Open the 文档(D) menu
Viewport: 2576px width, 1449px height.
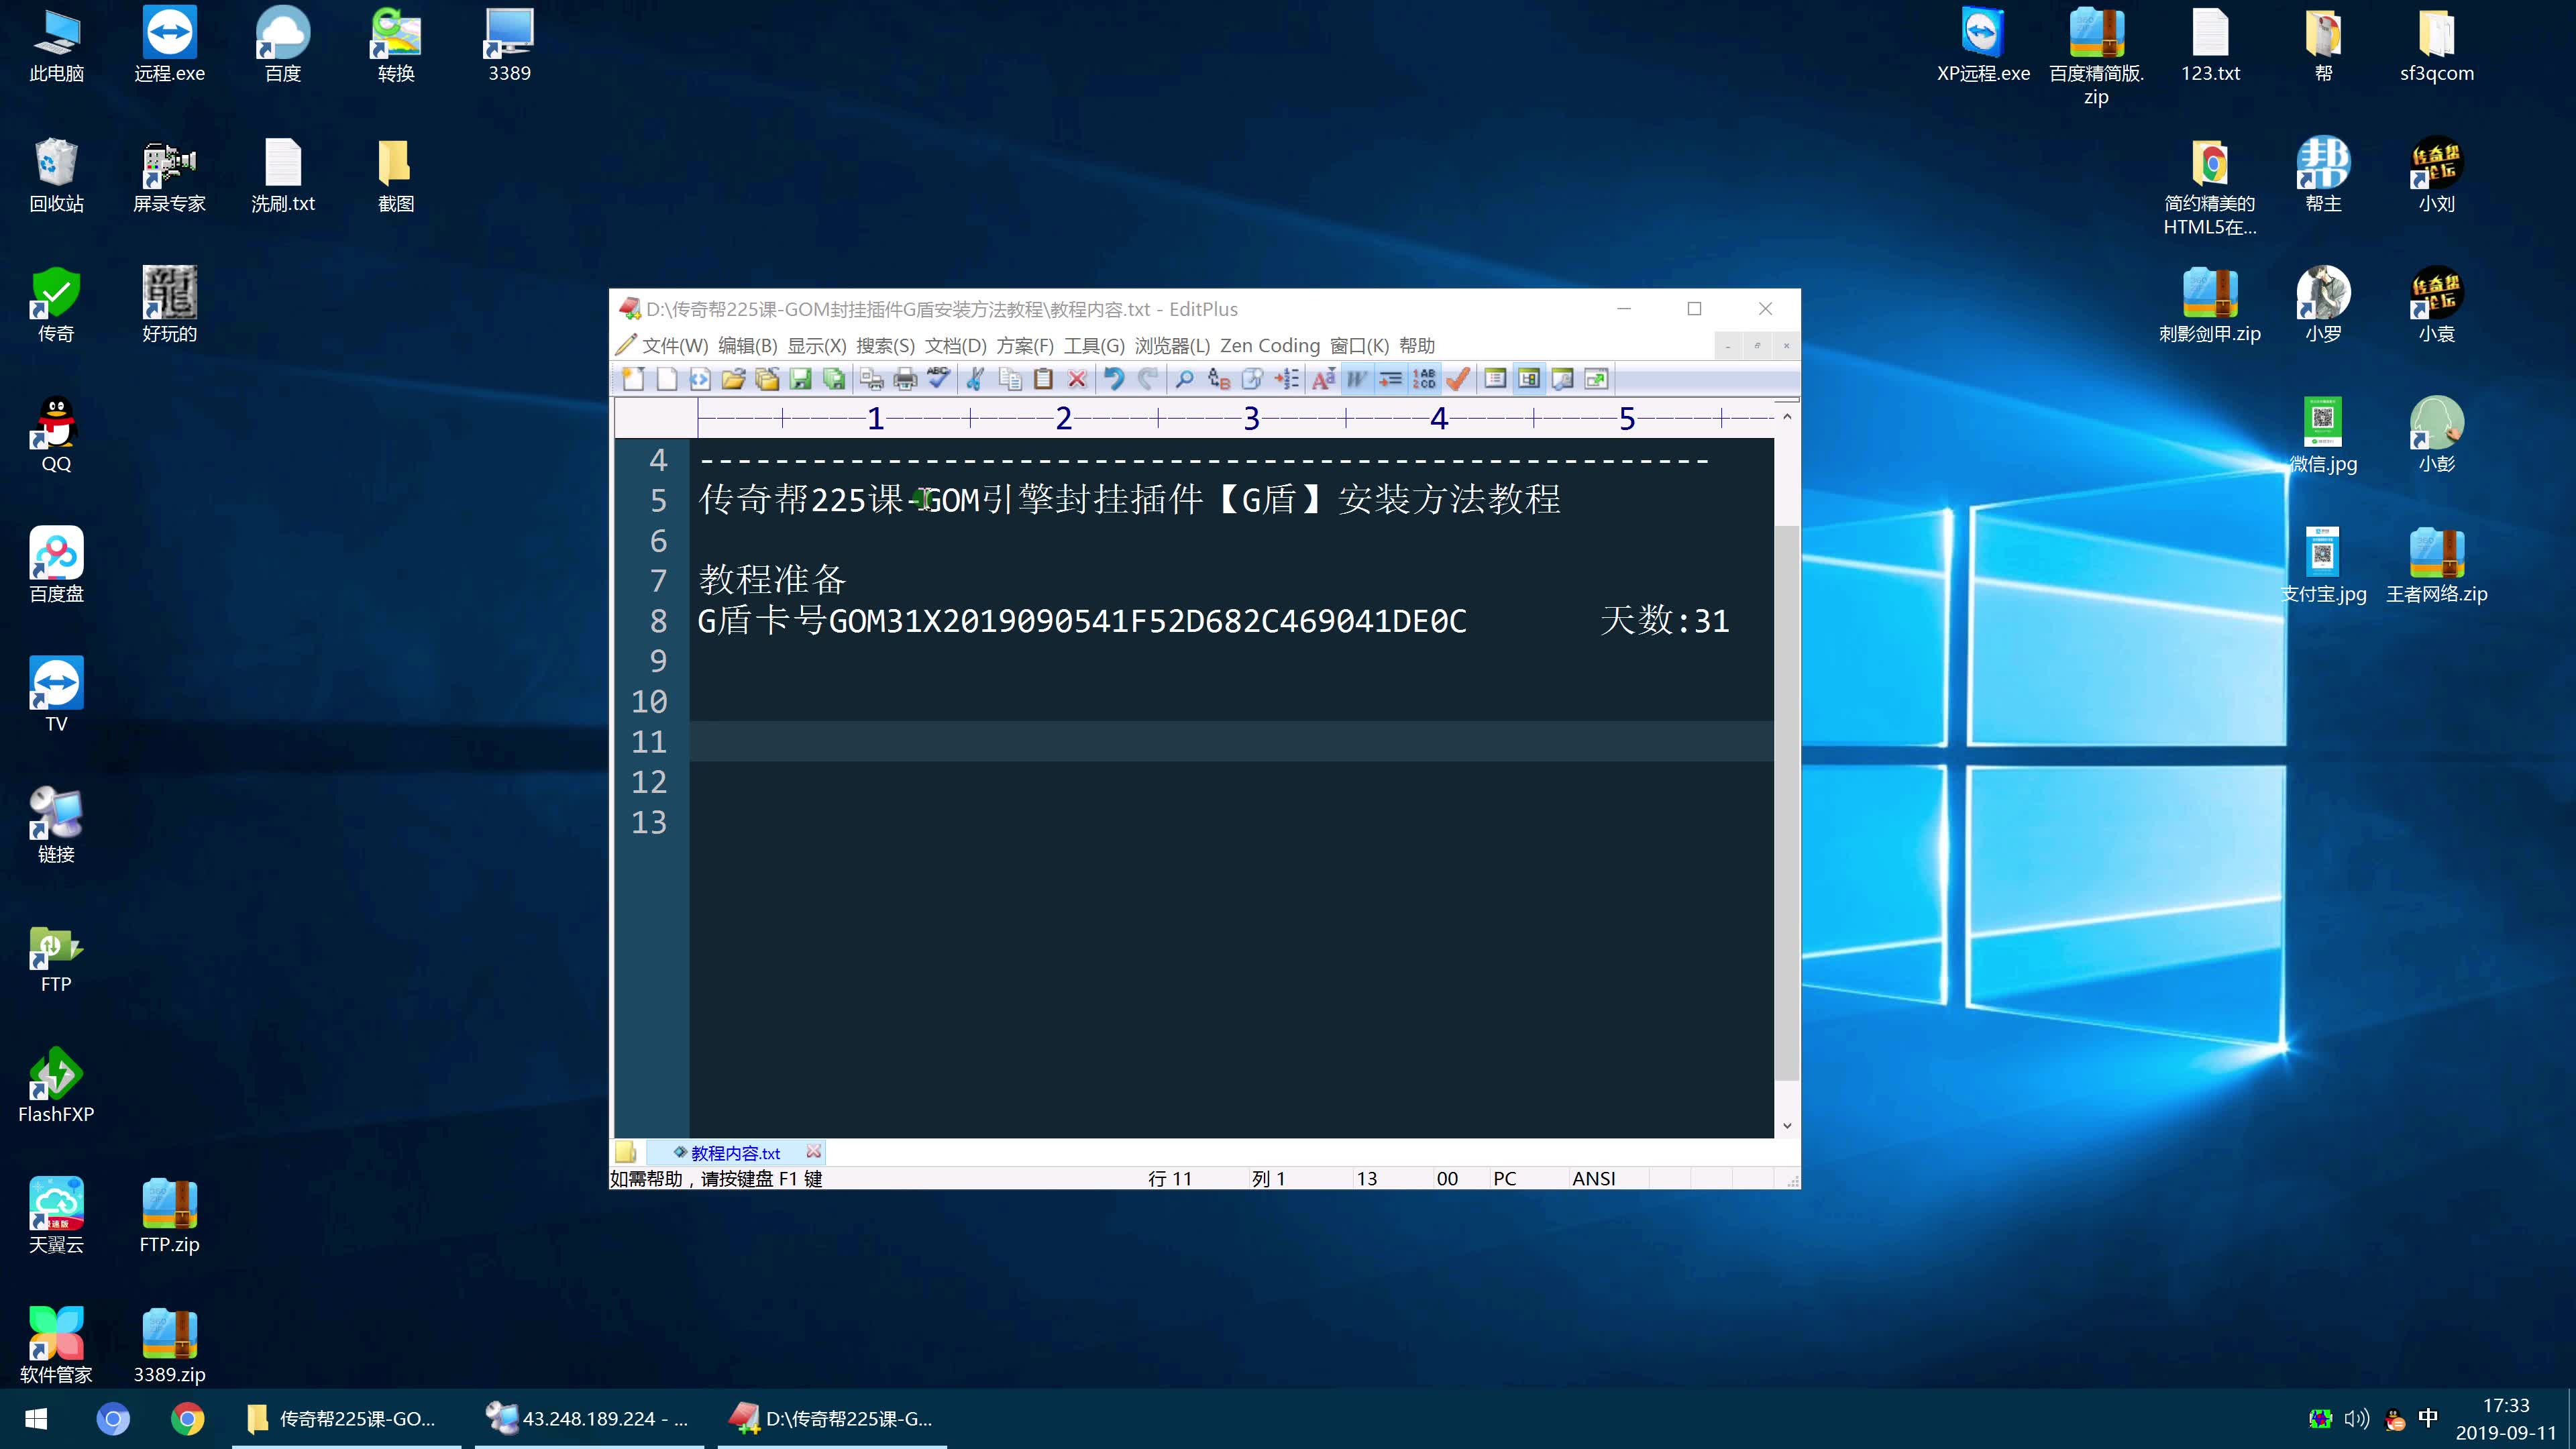955,346
